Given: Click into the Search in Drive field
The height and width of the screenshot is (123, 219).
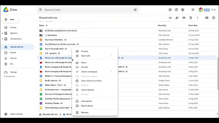Looking at the screenshot, I should (88, 10).
